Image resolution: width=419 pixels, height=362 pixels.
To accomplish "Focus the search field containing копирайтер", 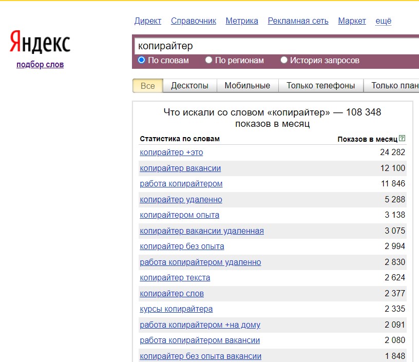I will [x=277, y=46].
